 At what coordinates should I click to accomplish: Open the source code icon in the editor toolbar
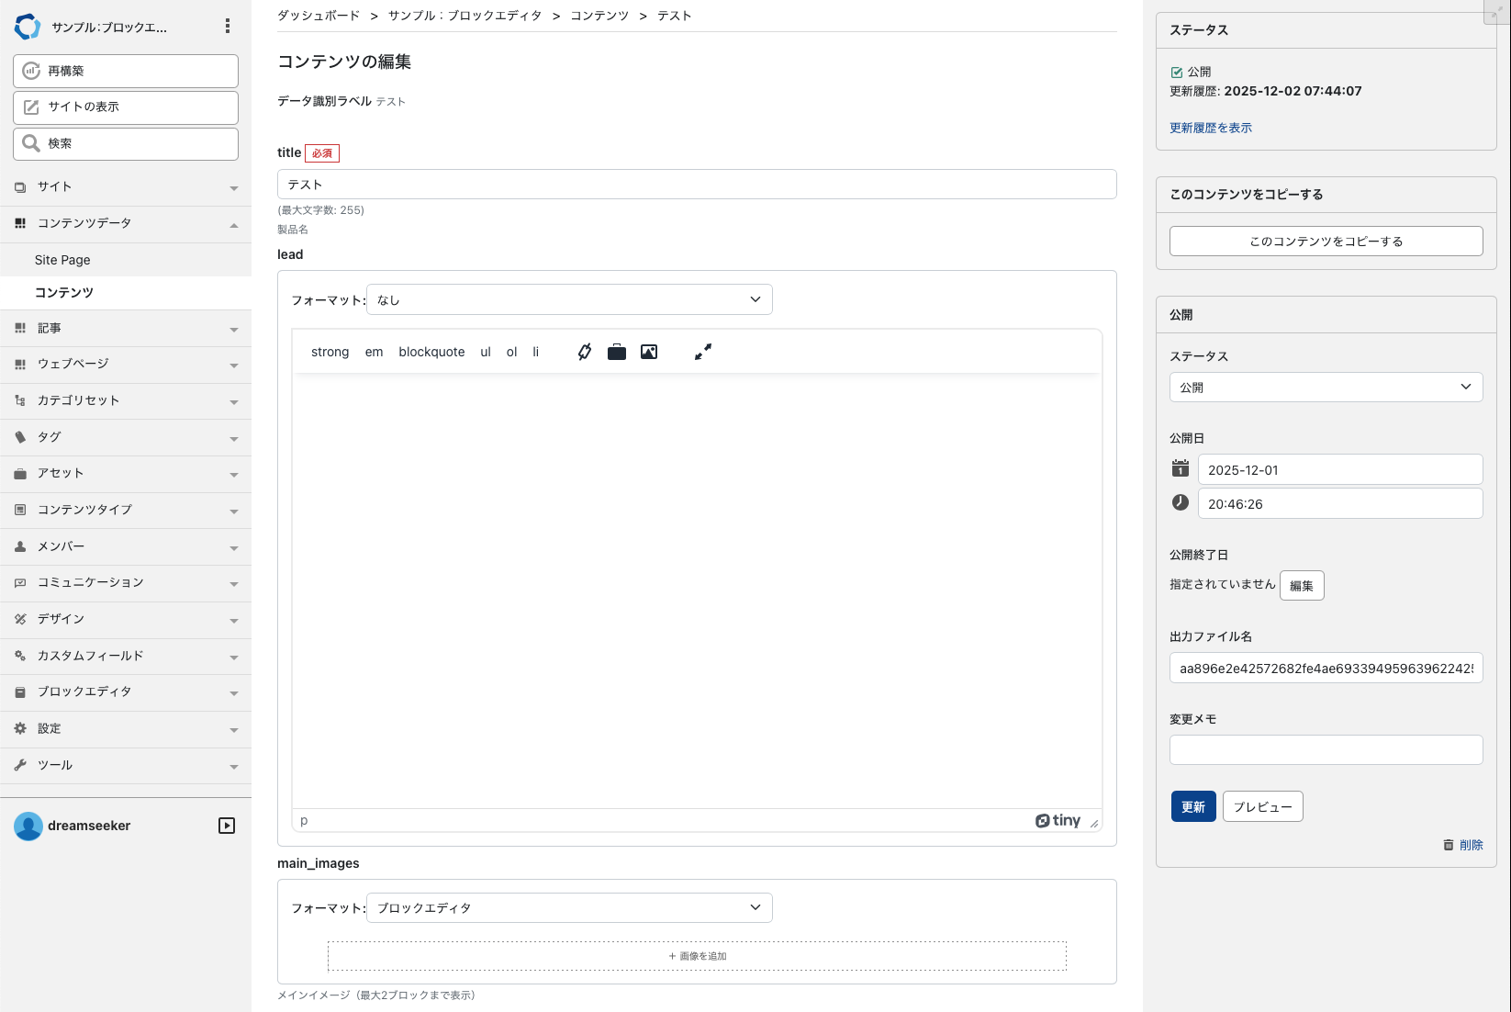584,351
